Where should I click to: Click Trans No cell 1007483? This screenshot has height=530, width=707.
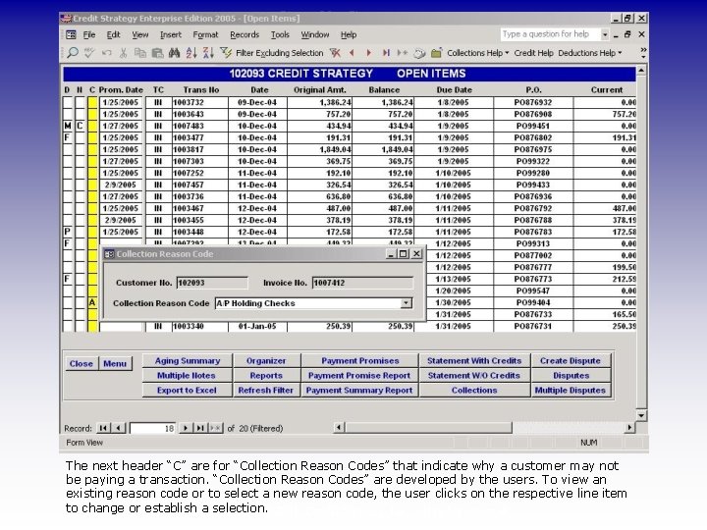click(199, 126)
